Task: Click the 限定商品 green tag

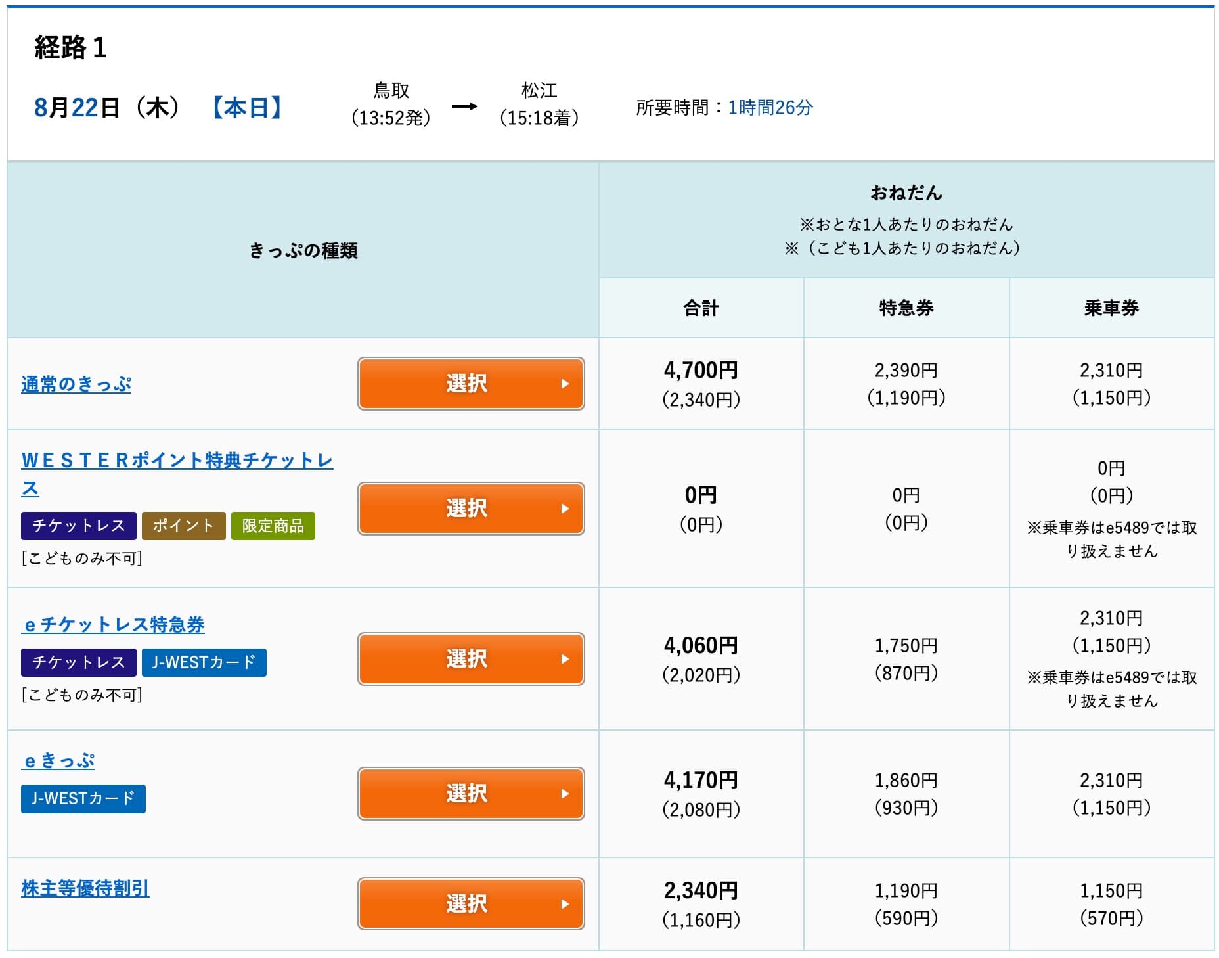Action: point(273,526)
